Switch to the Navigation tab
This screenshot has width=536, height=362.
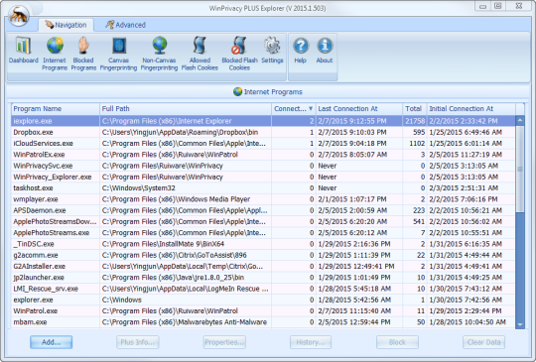point(66,25)
